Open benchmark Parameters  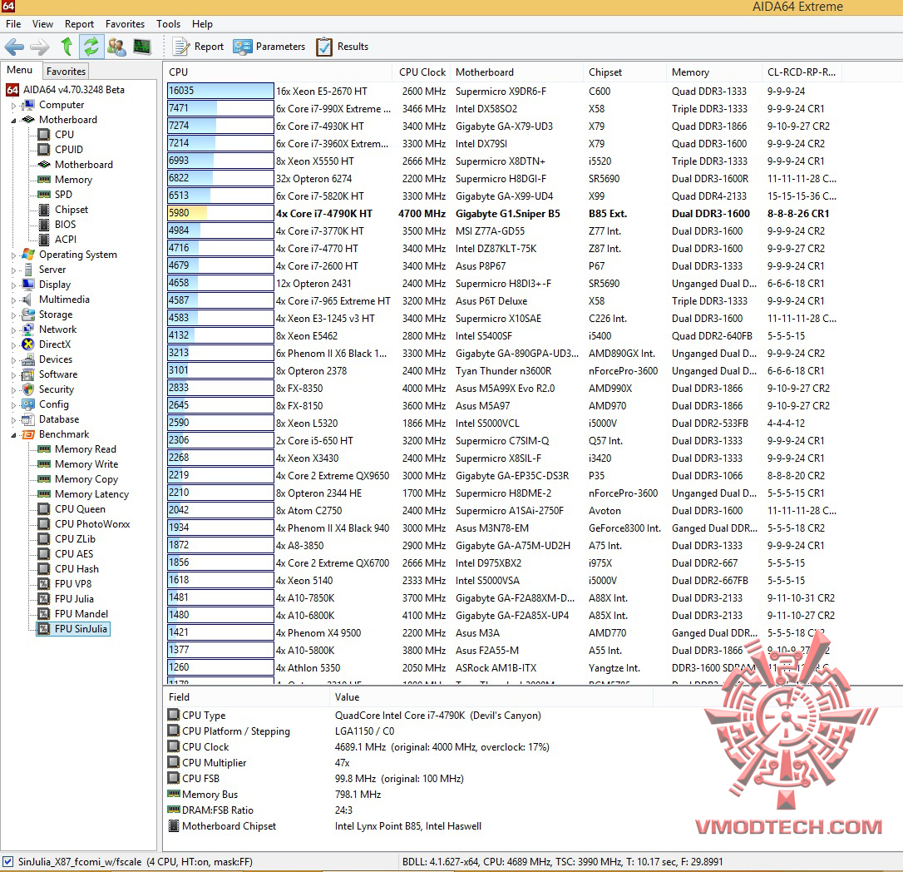269,47
